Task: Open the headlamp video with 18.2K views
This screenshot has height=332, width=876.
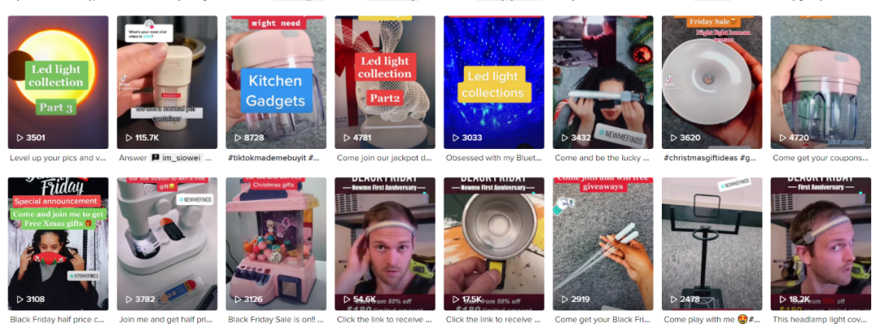Action: click(x=821, y=244)
